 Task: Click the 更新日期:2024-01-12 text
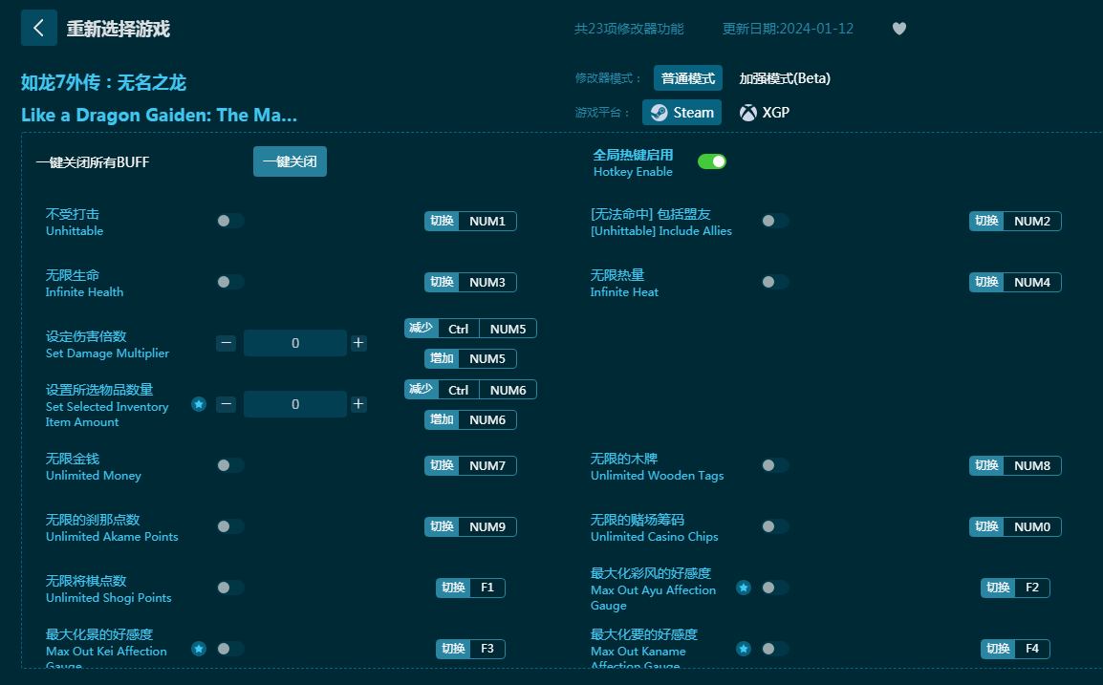pyautogui.click(x=788, y=29)
